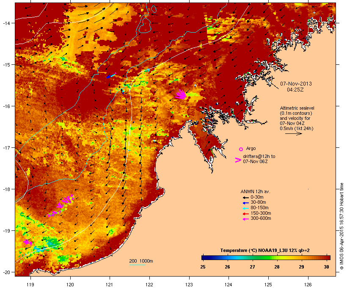The width and height of the screenshot is (347, 288).
Task: Click the magenta drifter marker near 119E 19.3S
Action: [28, 242]
